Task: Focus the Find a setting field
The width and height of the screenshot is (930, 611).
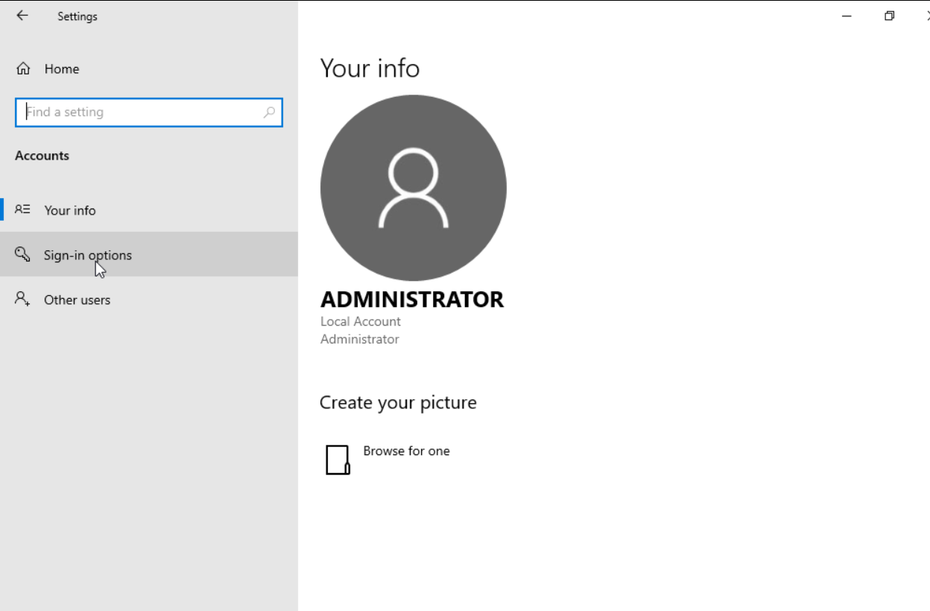Action: pos(149,113)
